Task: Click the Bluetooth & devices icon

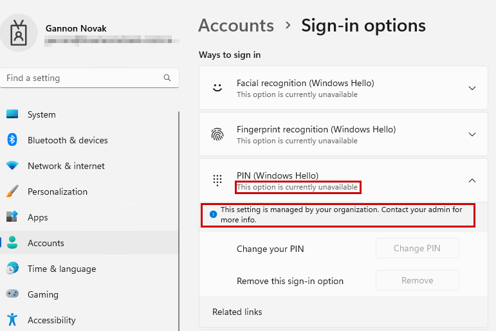Action: (12, 140)
